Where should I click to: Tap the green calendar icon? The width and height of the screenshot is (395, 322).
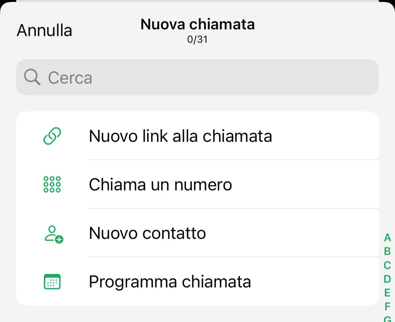coord(52,281)
